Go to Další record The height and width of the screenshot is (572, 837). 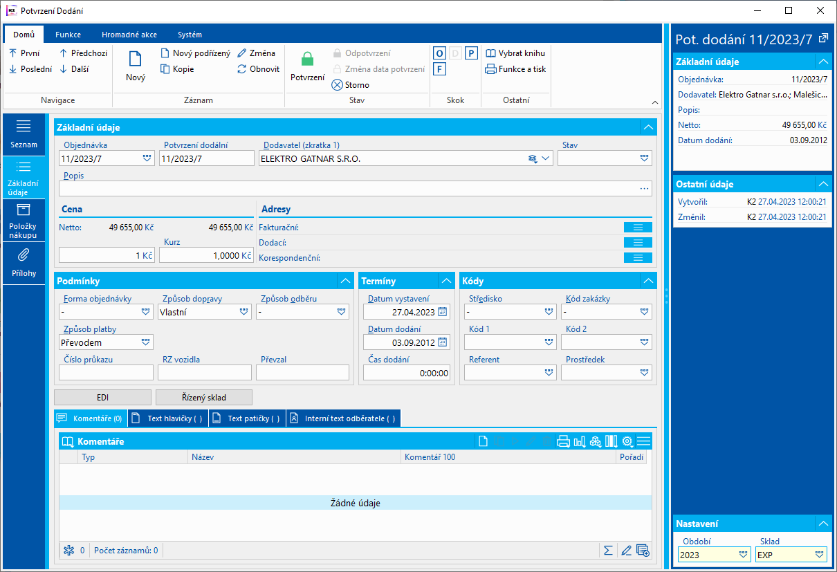74,69
